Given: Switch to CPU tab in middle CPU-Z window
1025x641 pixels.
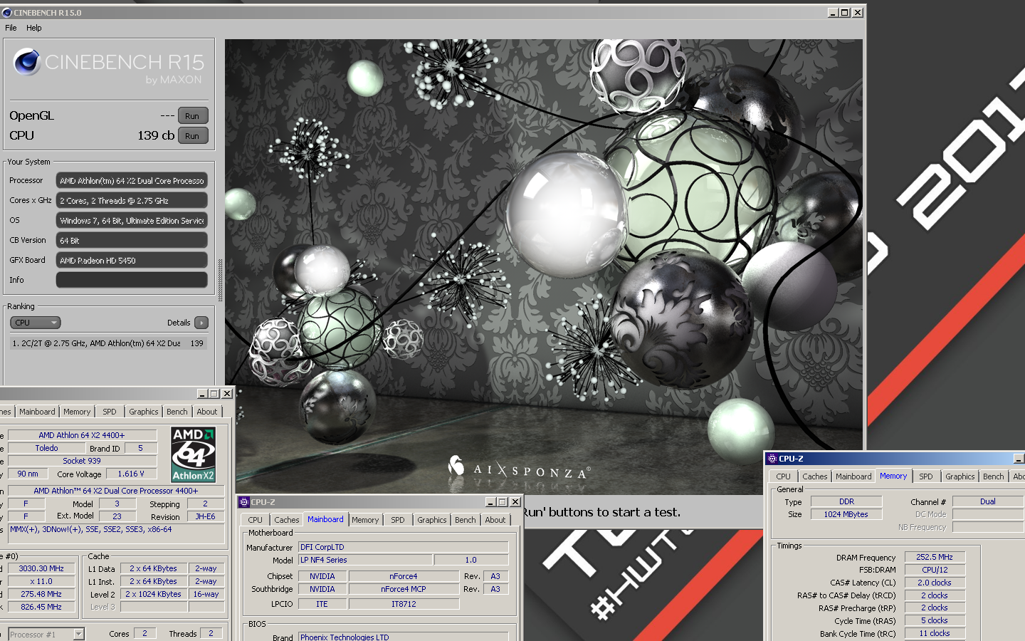Looking at the screenshot, I should click(x=256, y=520).
